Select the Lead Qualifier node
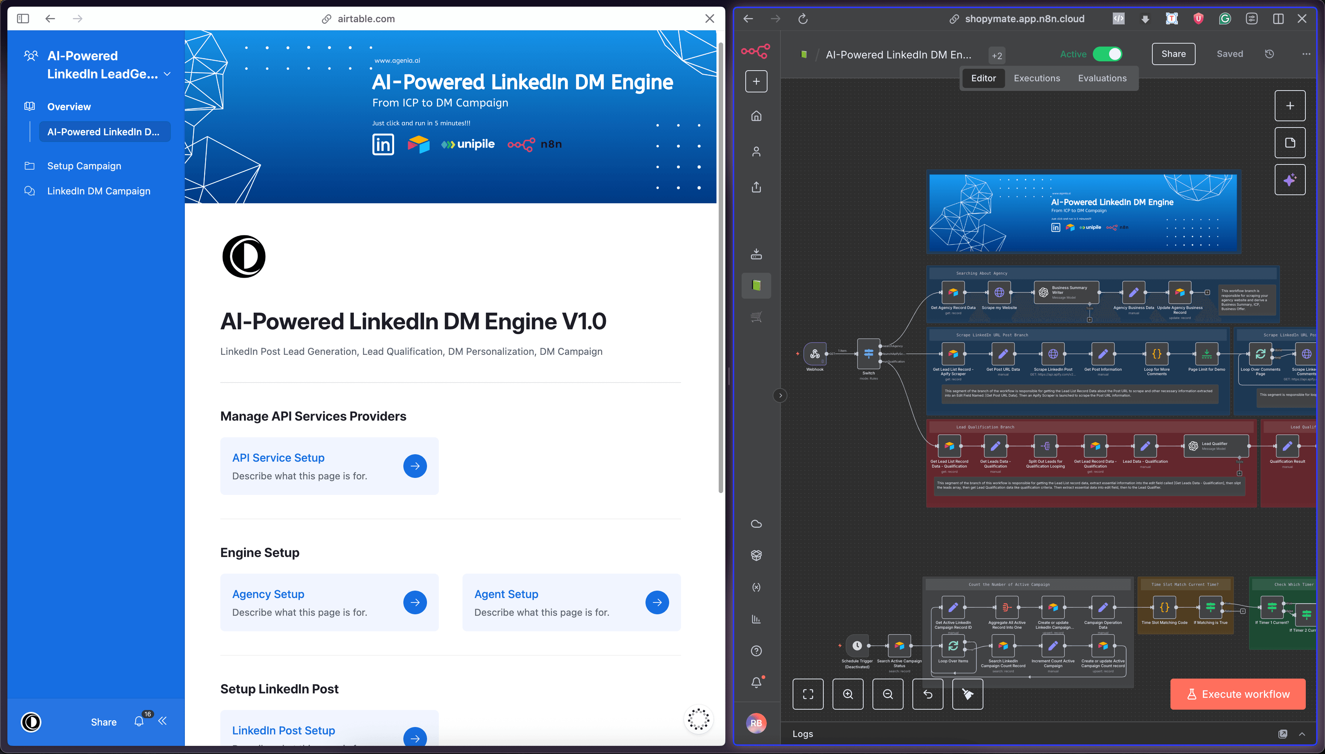Image resolution: width=1325 pixels, height=754 pixels. pyautogui.click(x=1216, y=446)
